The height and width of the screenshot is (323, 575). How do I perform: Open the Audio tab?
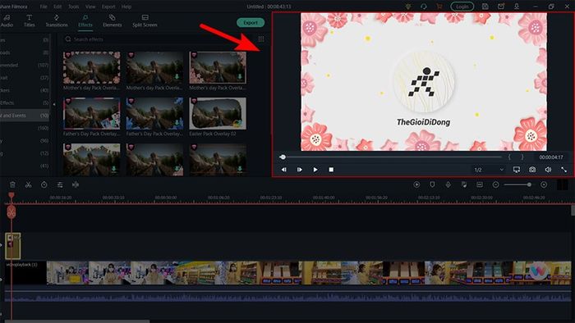pos(7,20)
